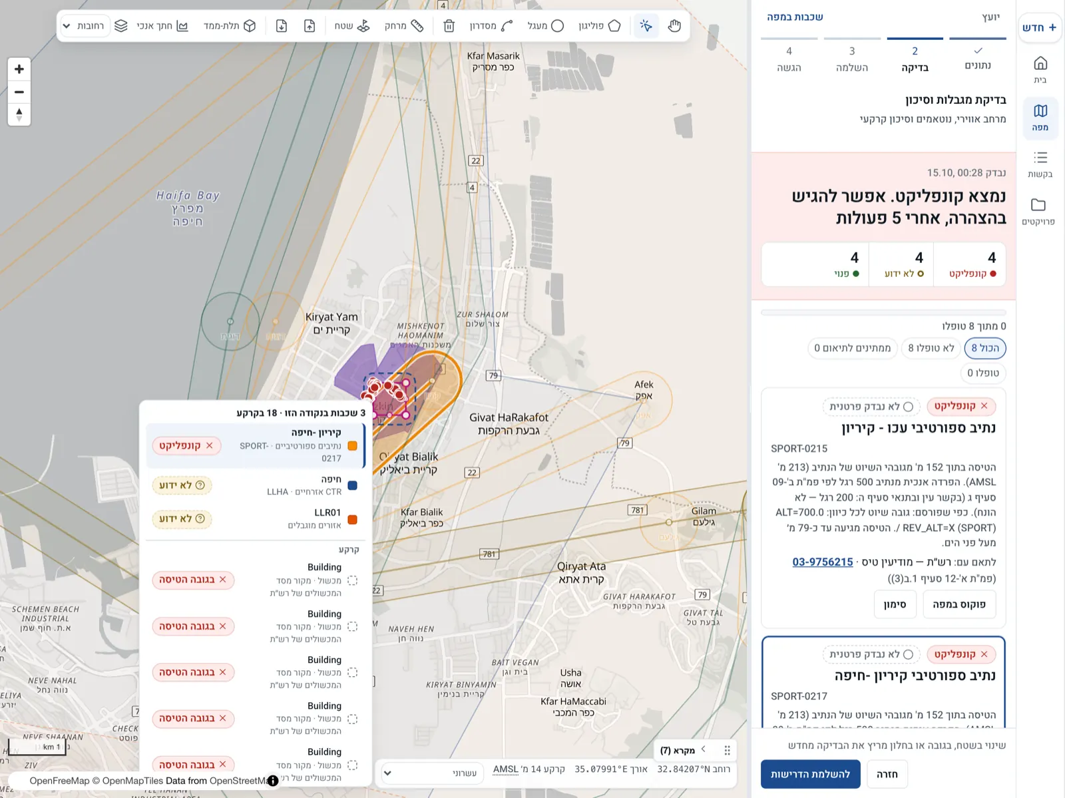Switch to 3D view (תלת-ממד)
Viewport: 1065px width, 798px height.
pos(230,26)
